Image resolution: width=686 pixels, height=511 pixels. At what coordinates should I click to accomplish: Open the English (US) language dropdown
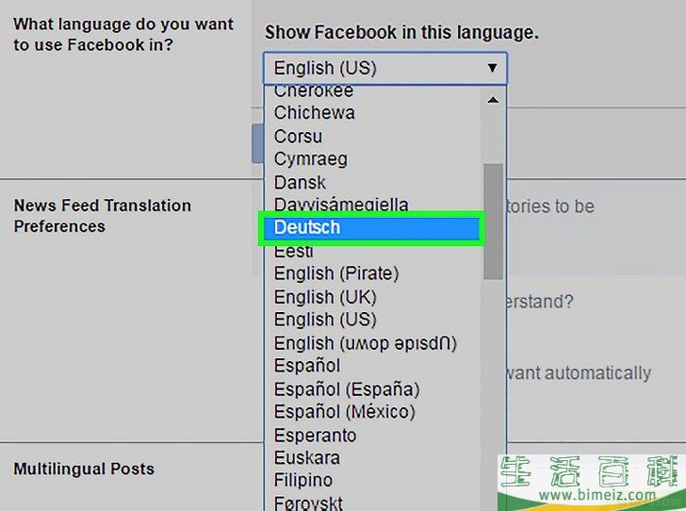tap(385, 68)
